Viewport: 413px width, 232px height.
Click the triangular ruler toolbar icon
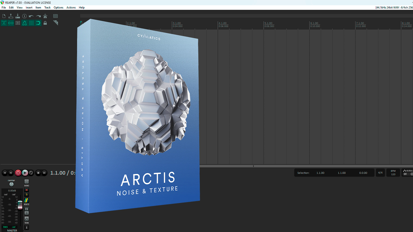pos(56,23)
